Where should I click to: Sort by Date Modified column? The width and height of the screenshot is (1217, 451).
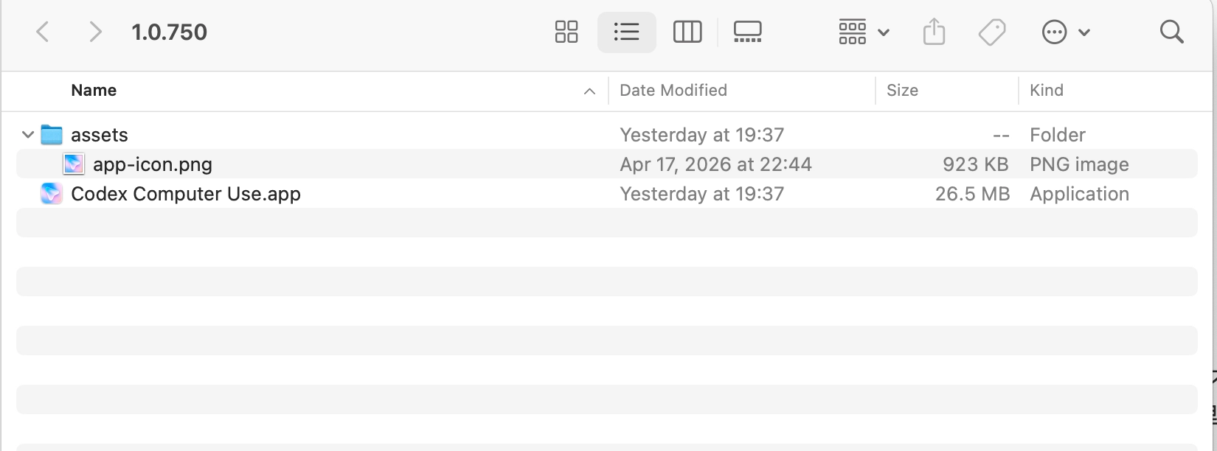click(673, 90)
